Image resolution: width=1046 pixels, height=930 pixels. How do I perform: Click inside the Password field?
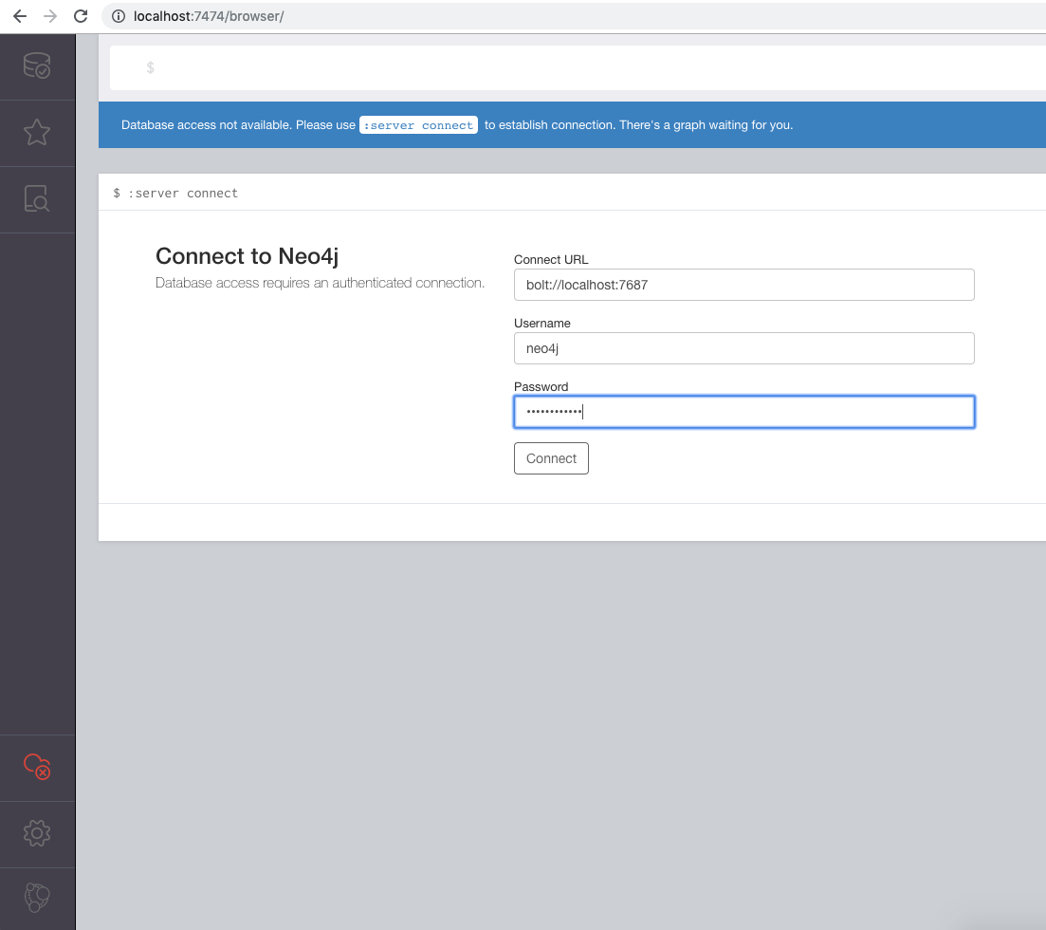pyautogui.click(x=743, y=411)
